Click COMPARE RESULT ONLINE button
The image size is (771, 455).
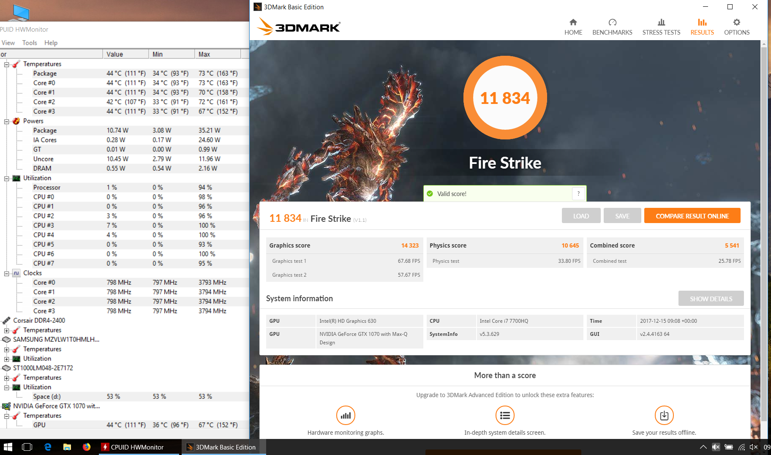coord(692,216)
